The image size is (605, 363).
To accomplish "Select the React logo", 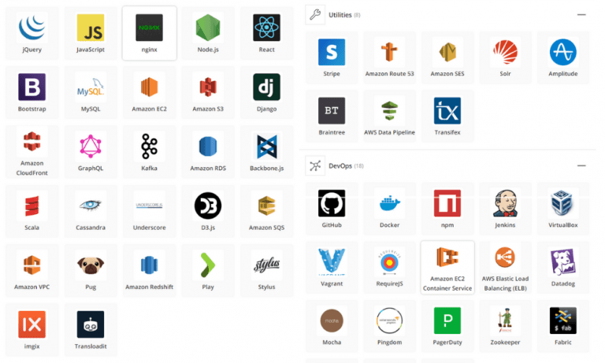I will (266, 28).
